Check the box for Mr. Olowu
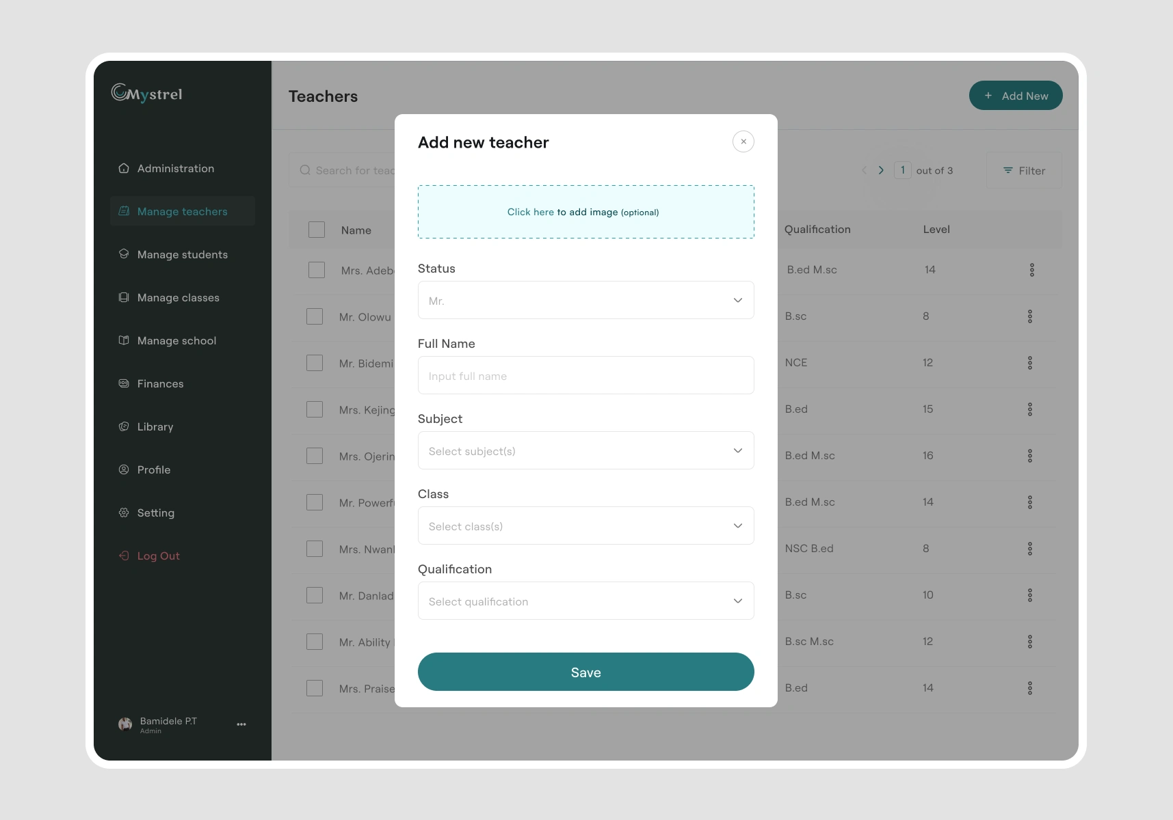 click(315, 316)
